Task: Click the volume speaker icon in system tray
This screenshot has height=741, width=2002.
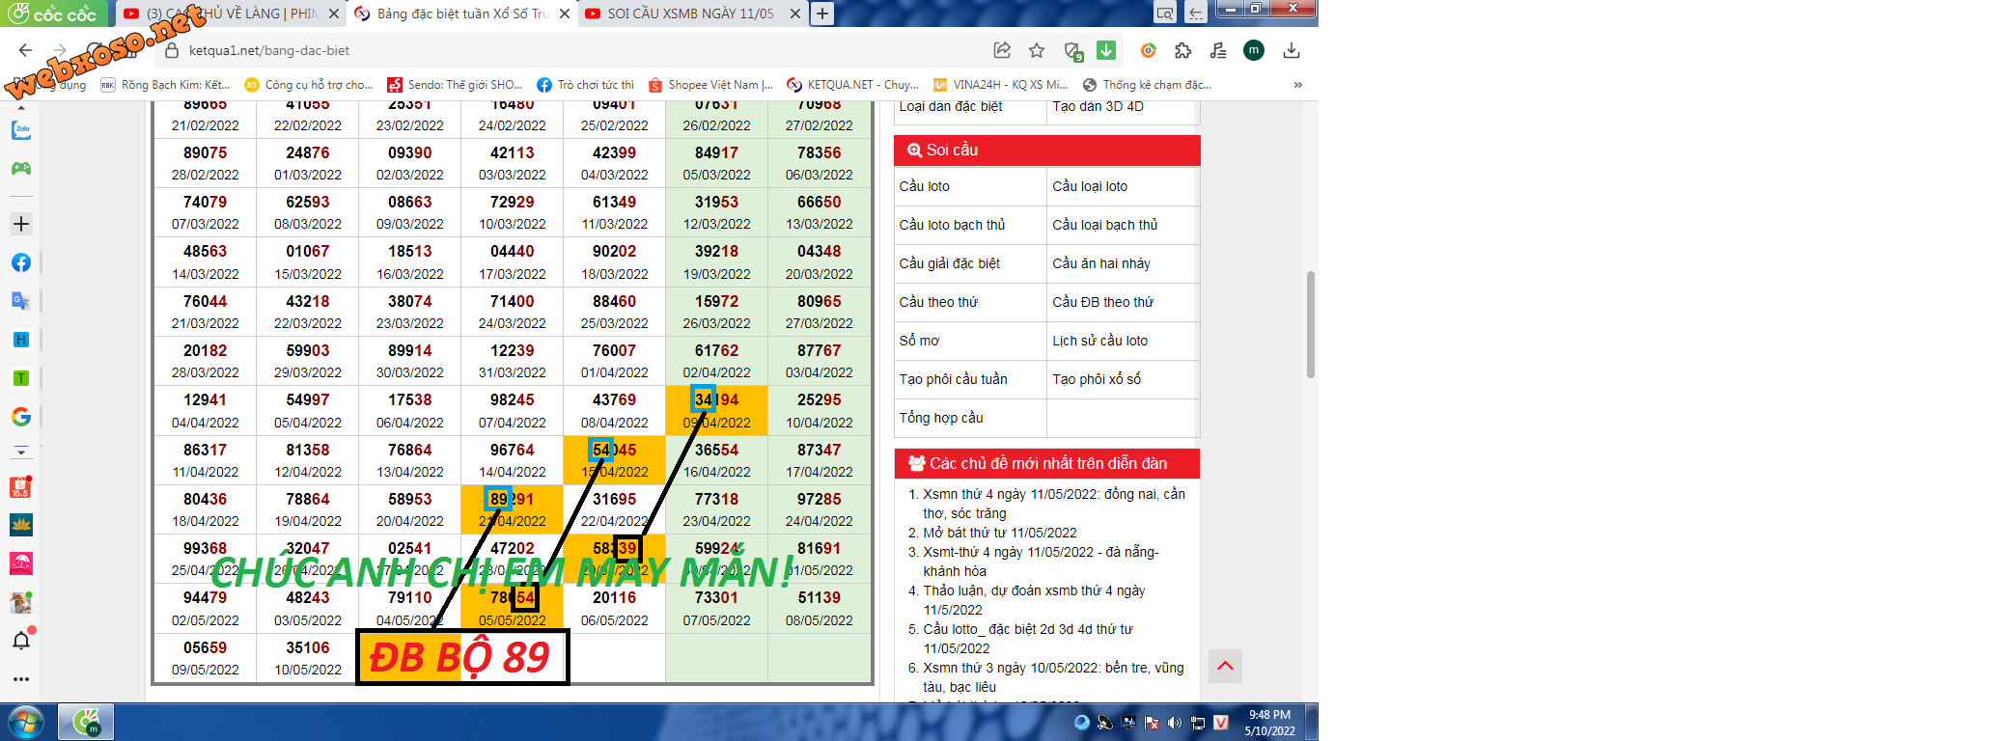Action: [1174, 723]
